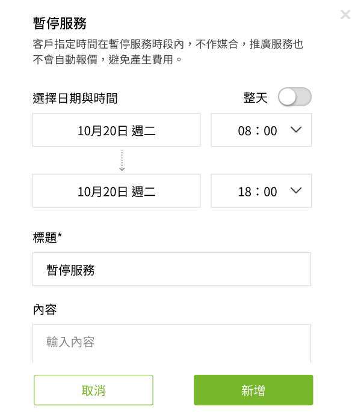The width and height of the screenshot is (361, 412).
Task: Click the chevron arrow beside 18:00
Action: click(x=295, y=191)
